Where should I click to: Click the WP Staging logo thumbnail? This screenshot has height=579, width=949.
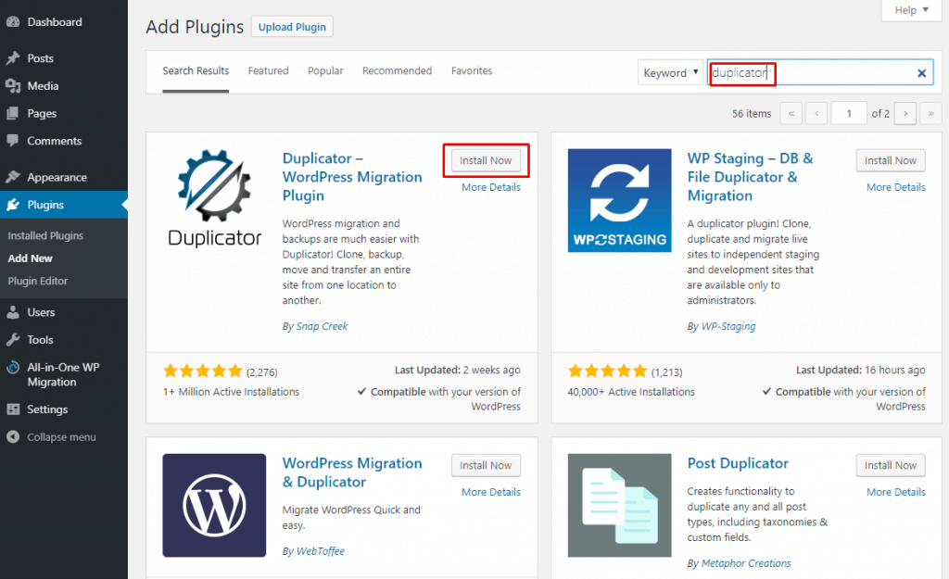[x=619, y=200]
